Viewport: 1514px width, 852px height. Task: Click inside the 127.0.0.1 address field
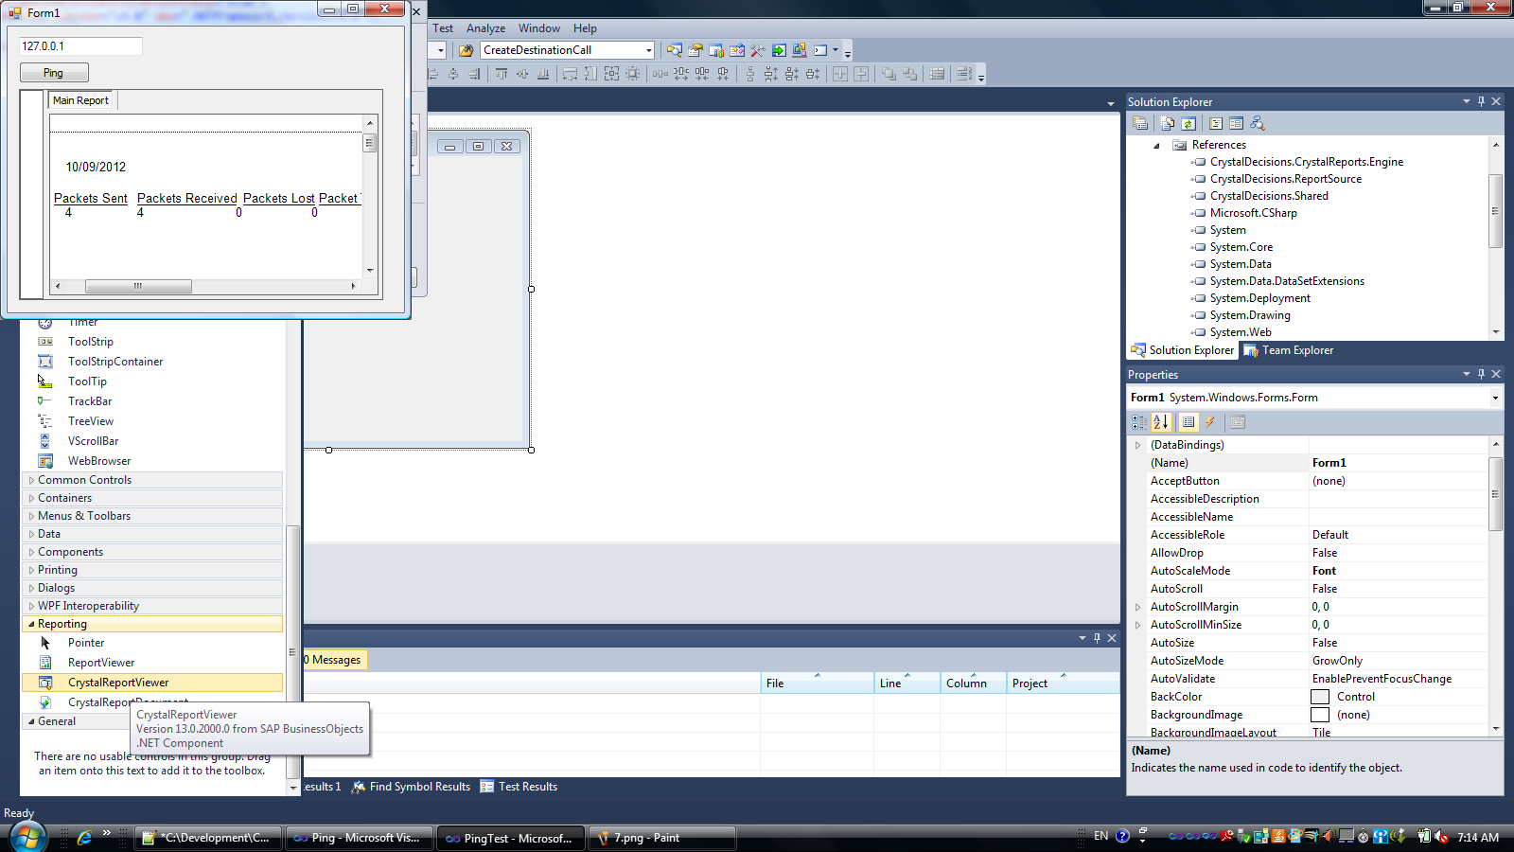pyautogui.click(x=79, y=44)
